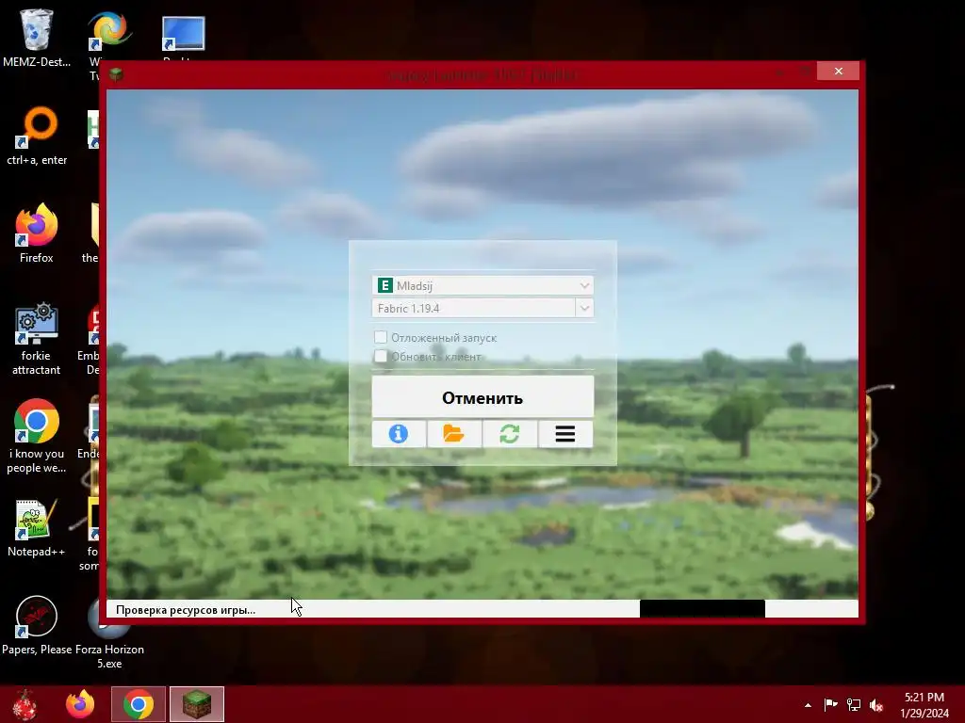Select the Edge-style browser desktop shortcut
Screen dimensions: 965x723
(109, 29)
